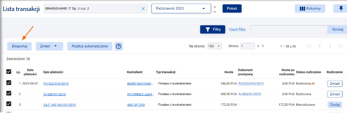Go to the previous page arrow

(x=319, y=46)
